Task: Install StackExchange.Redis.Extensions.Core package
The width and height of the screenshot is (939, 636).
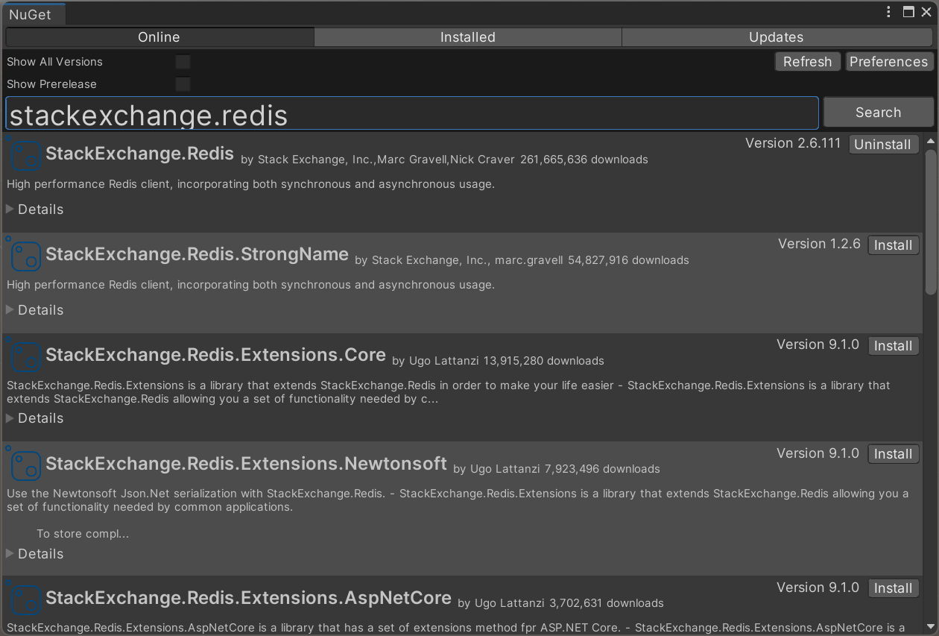Action: pos(894,346)
